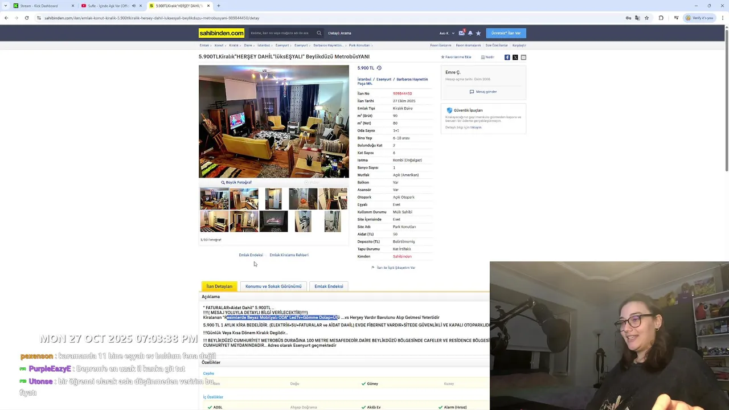Click the Yazdır print icon
Image resolution: width=729 pixels, height=410 pixels.
(x=488, y=58)
